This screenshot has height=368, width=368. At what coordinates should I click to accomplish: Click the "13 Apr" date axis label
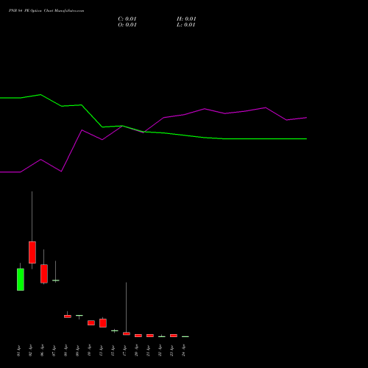tap(102, 350)
